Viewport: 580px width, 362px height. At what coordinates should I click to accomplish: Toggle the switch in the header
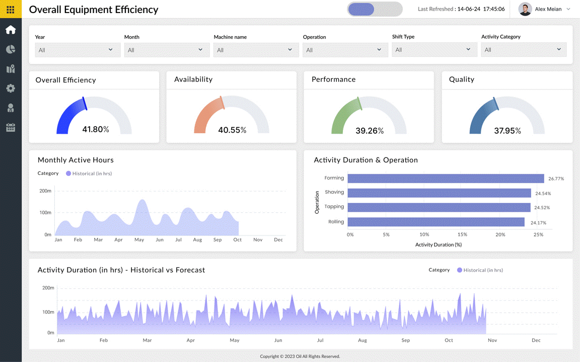(375, 9)
